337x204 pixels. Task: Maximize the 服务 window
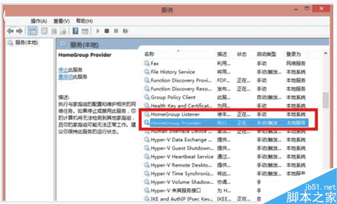(307, 8)
